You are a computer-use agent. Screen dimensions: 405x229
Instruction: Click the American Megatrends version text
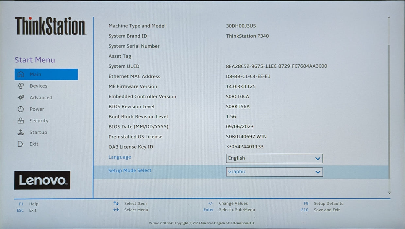coord(202,223)
